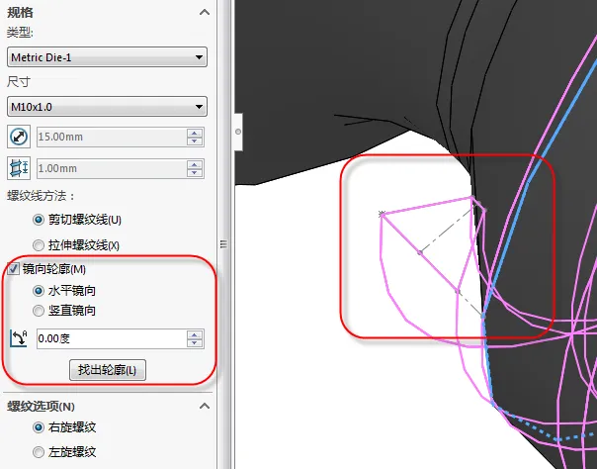Select 右旋螺纹 radio option
Screen dimensions: 597x469
(39, 427)
